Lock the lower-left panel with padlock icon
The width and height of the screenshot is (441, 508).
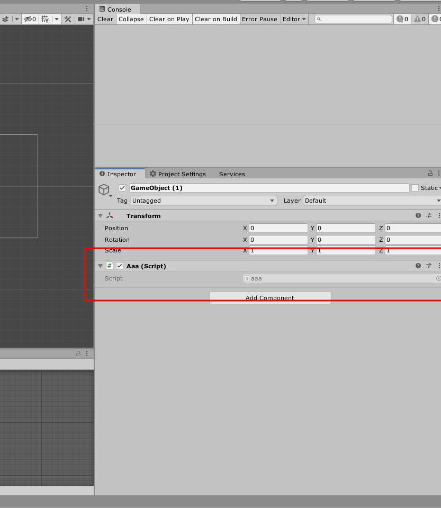coord(78,353)
